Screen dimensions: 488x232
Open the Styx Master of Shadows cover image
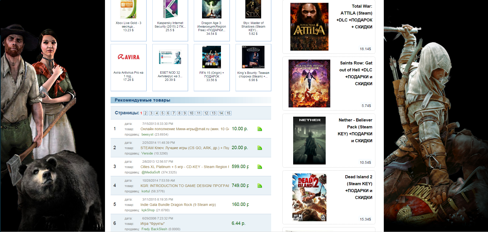pos(253,9)
